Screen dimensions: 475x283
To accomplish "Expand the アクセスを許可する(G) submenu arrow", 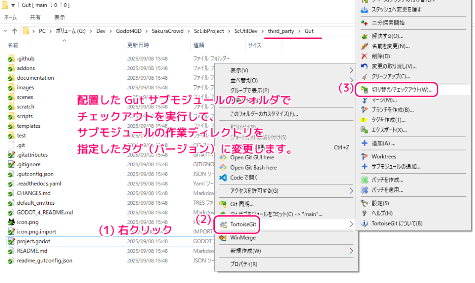I will 351,191.
